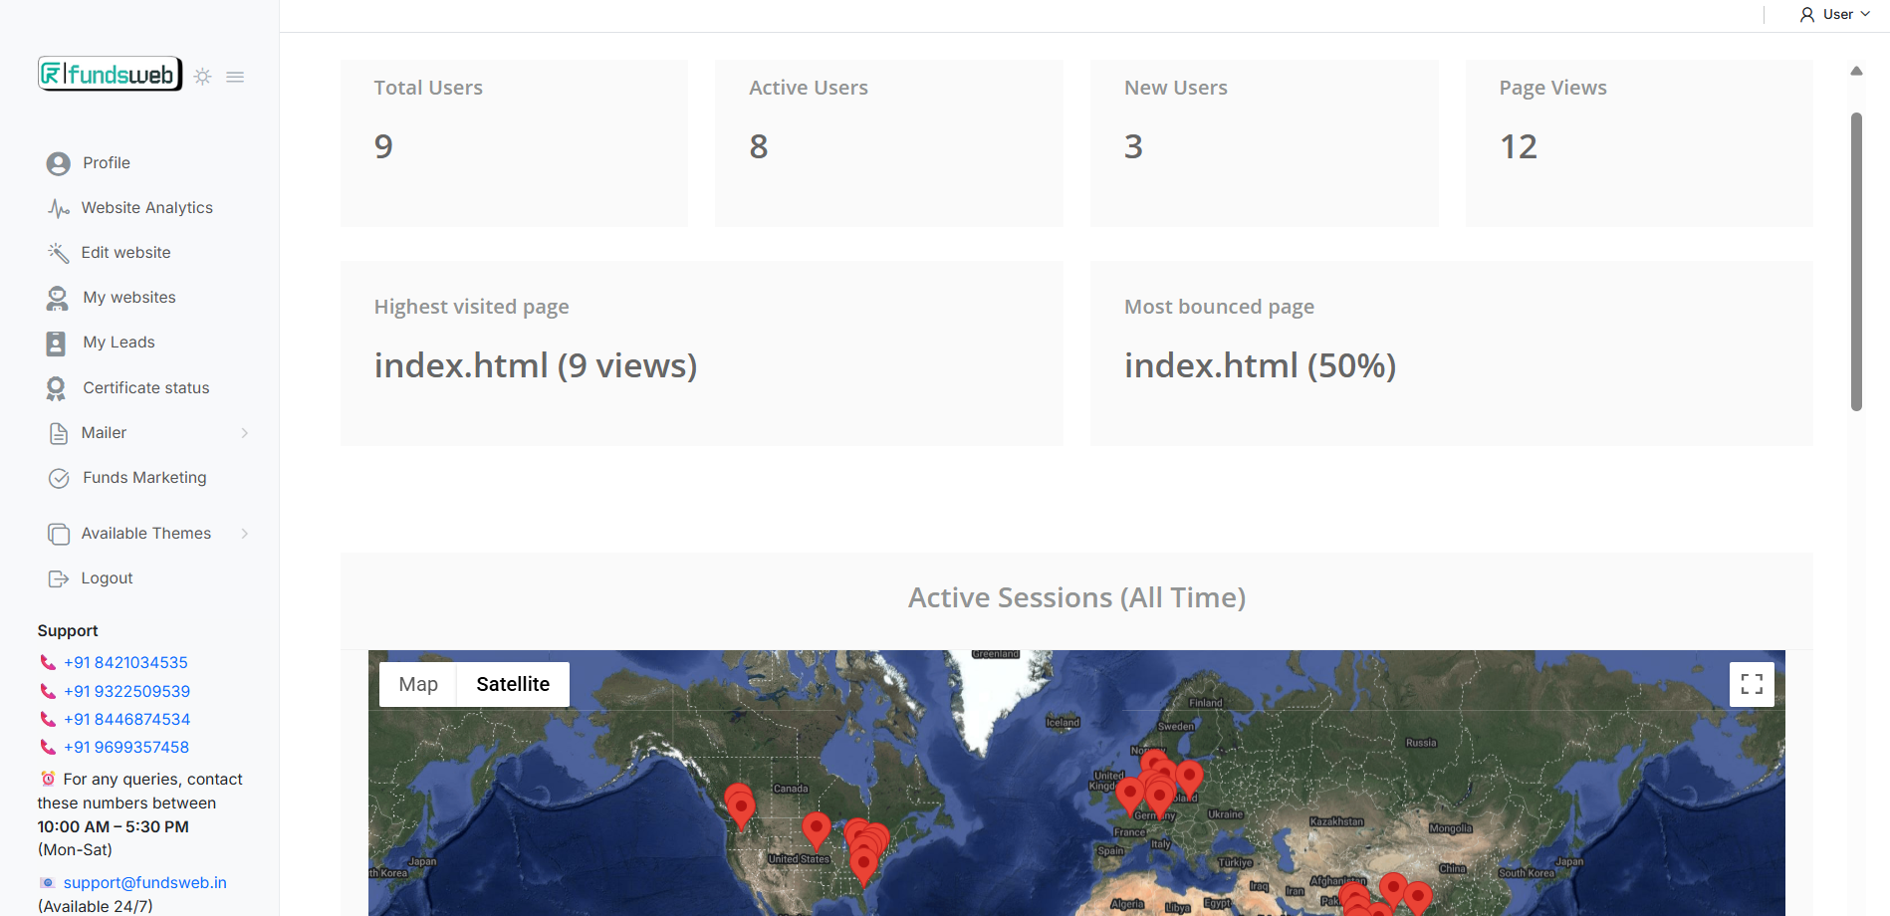Expand the Available Themes submenu chevron
Viewport: 1890px width, 916px height.
pyautogui.click(x=245, y=534)
